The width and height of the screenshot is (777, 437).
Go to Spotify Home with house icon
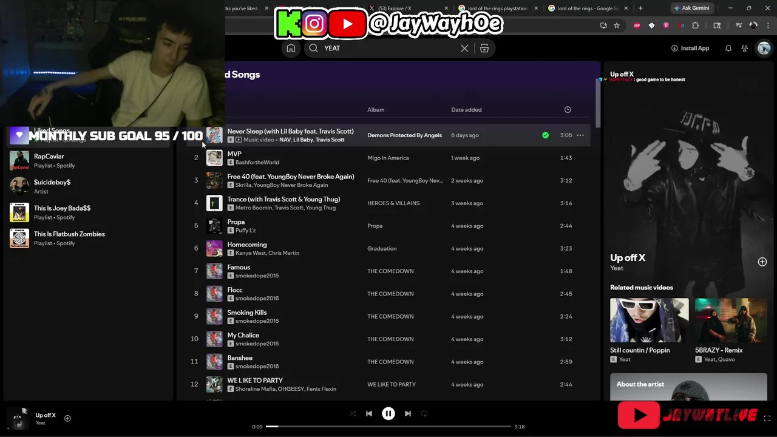pos(291,49)
